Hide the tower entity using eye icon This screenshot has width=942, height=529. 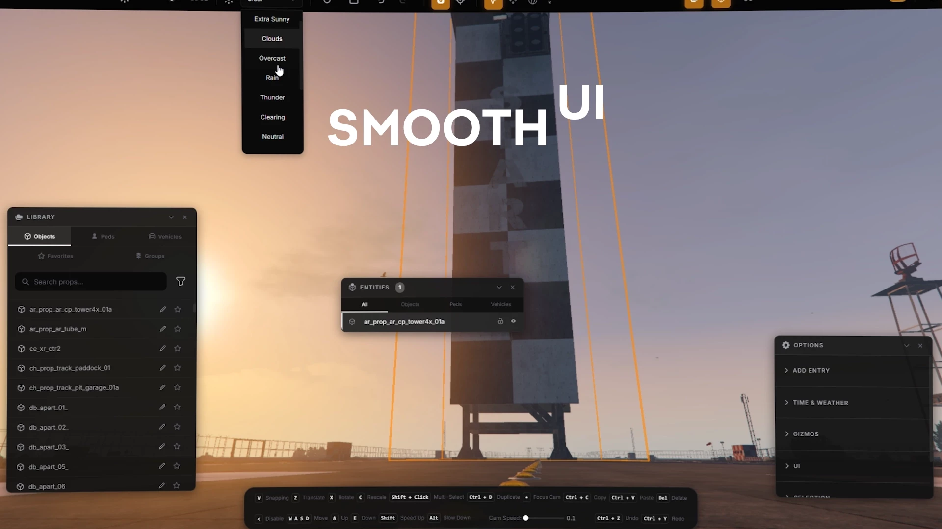click(513, 321)
